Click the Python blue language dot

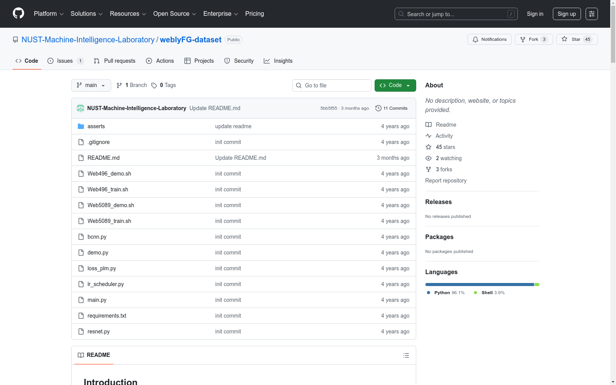(429, 293)
